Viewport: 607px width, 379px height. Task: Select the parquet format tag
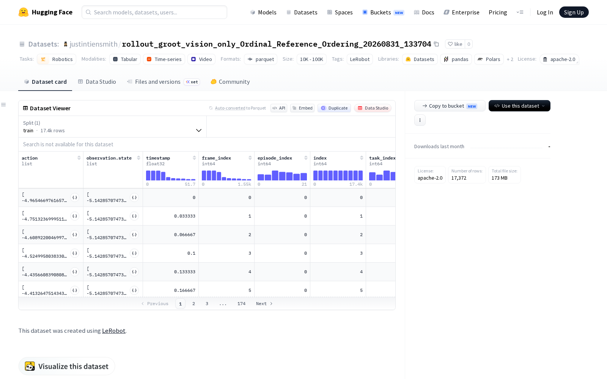[x=261, y=59]
